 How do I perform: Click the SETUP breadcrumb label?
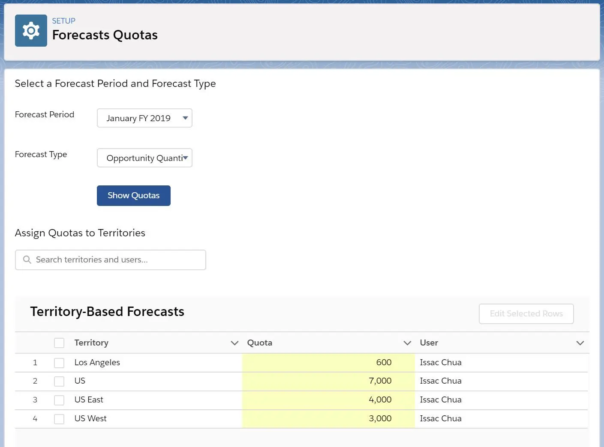(x=64, y=21)
